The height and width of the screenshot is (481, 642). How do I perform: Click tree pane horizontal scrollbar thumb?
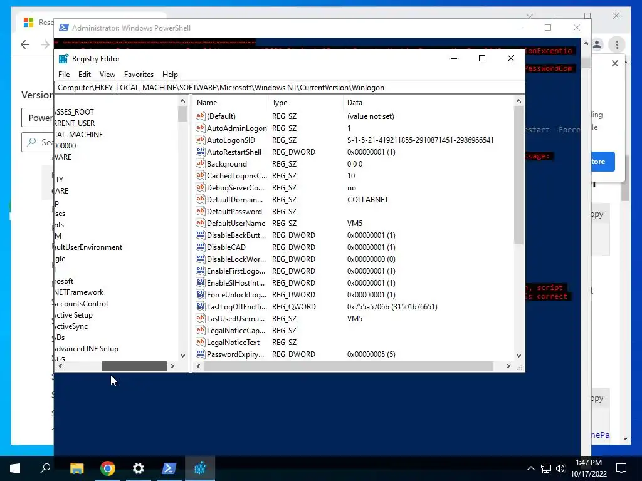pyautogui.click(x=134, y=366)
